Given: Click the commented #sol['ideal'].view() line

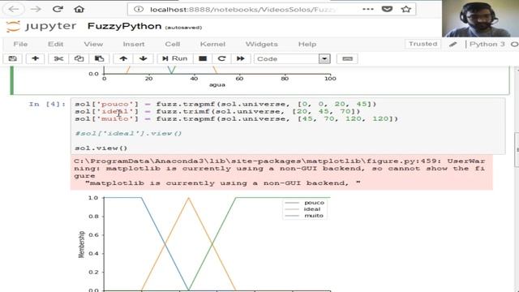Looking at the screenshot, I should pos(128,133).
